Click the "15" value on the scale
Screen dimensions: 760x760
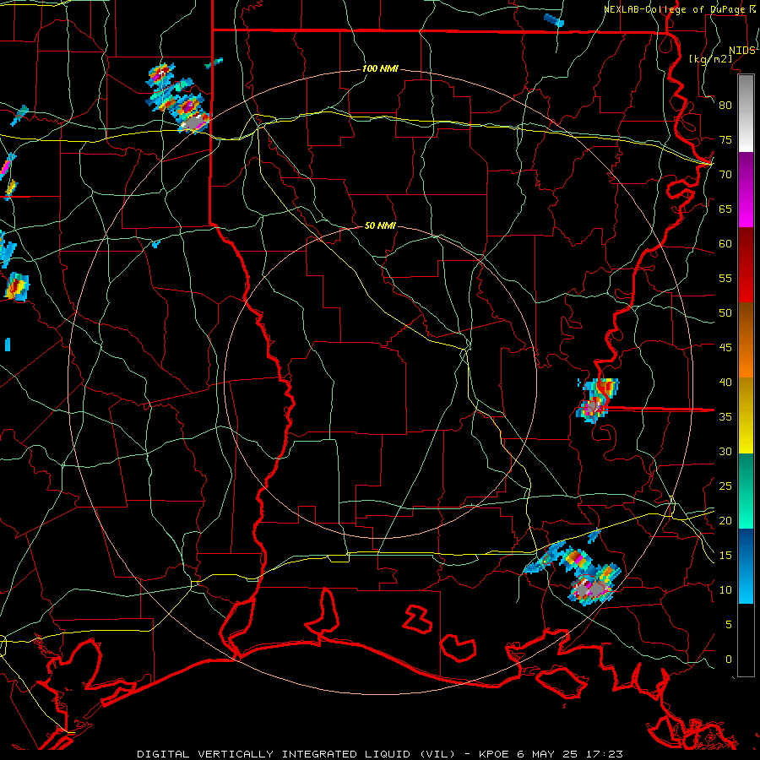[725, 555]
